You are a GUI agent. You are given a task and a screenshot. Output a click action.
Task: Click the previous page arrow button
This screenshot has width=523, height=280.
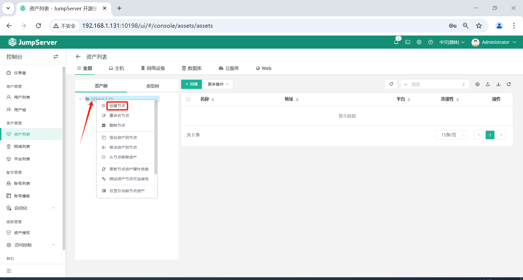tap(479, 135)
